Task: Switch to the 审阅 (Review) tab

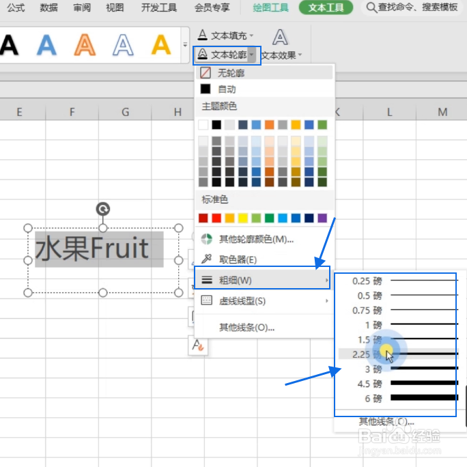Action: coord(82,8)
